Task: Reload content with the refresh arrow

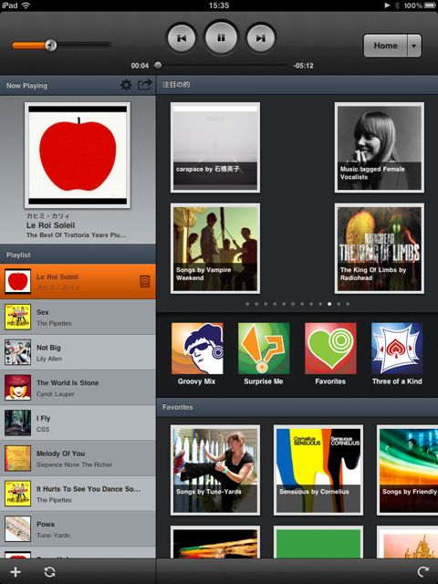Action: click(x=422, y=572)
